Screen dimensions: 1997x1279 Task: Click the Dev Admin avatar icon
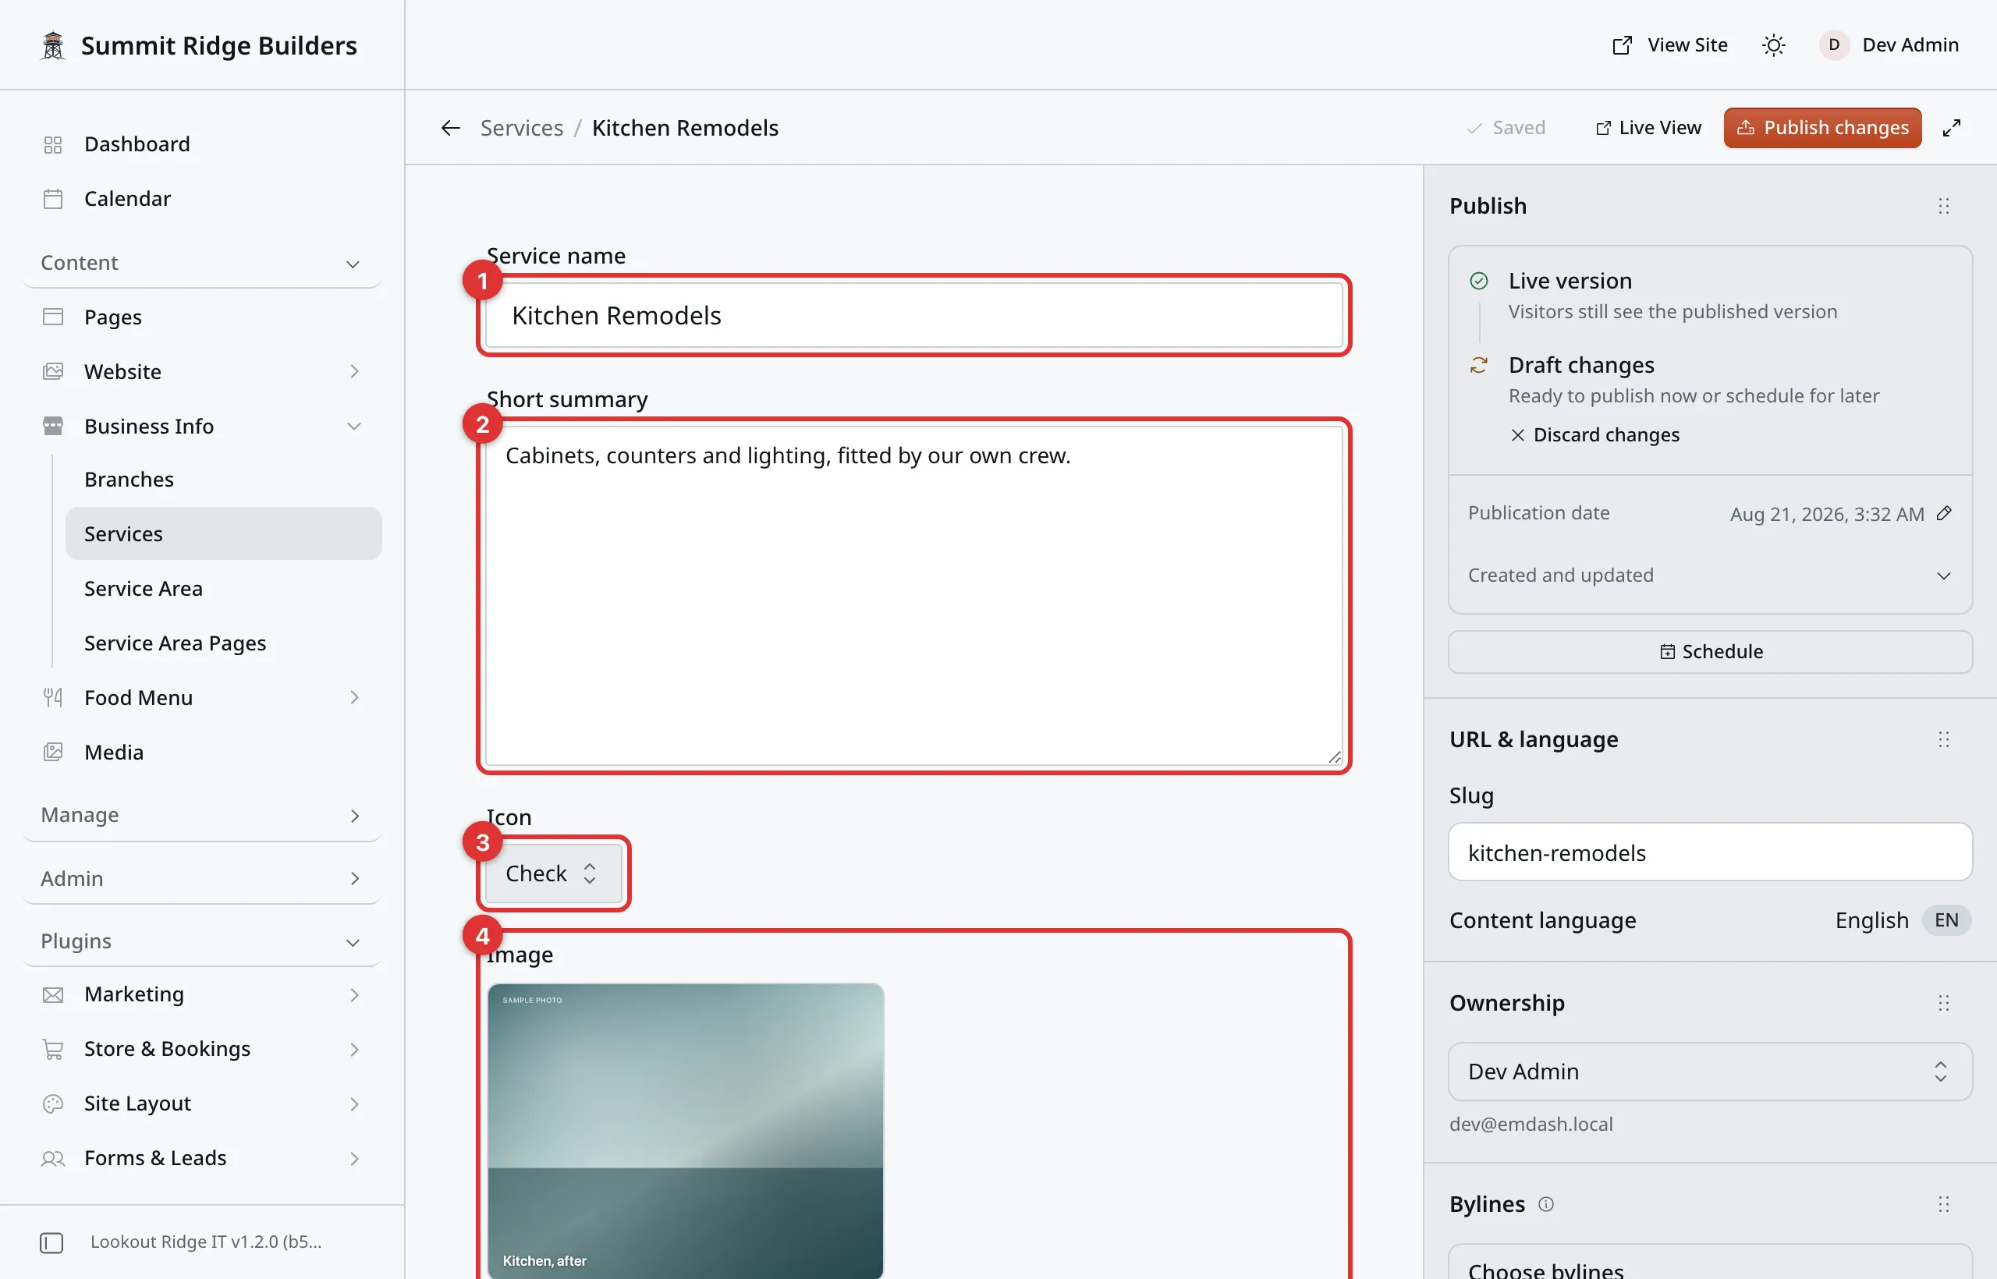click(x=1834, y=45)
